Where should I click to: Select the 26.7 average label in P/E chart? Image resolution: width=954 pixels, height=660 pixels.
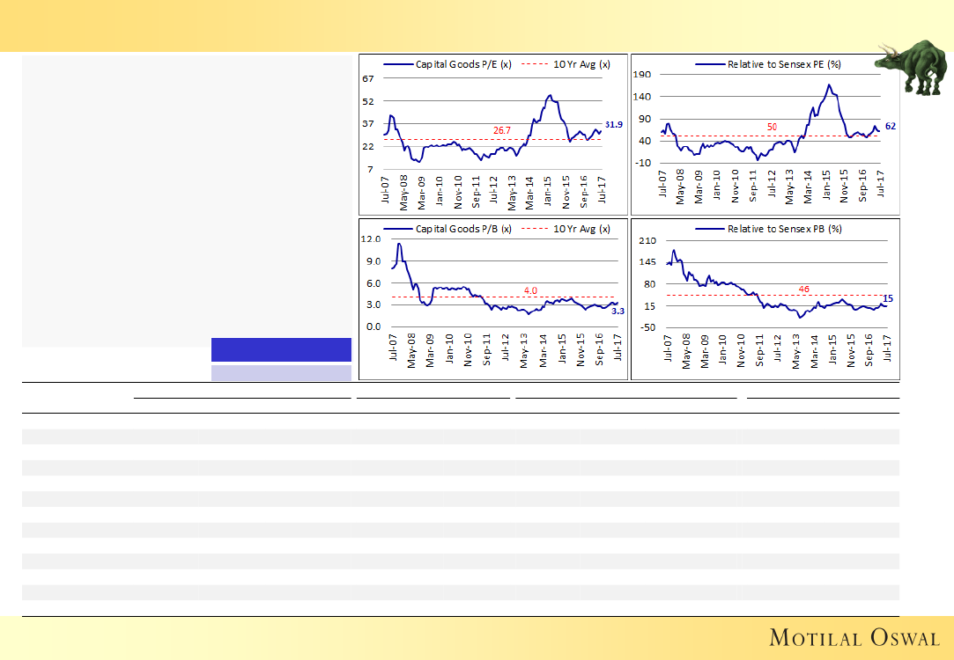pos(501,130)
